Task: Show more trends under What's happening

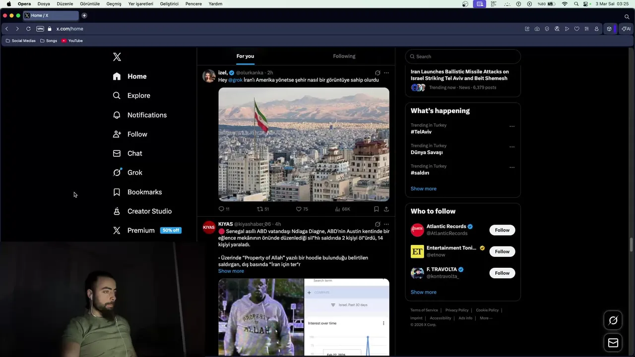Action: (424, 188)
